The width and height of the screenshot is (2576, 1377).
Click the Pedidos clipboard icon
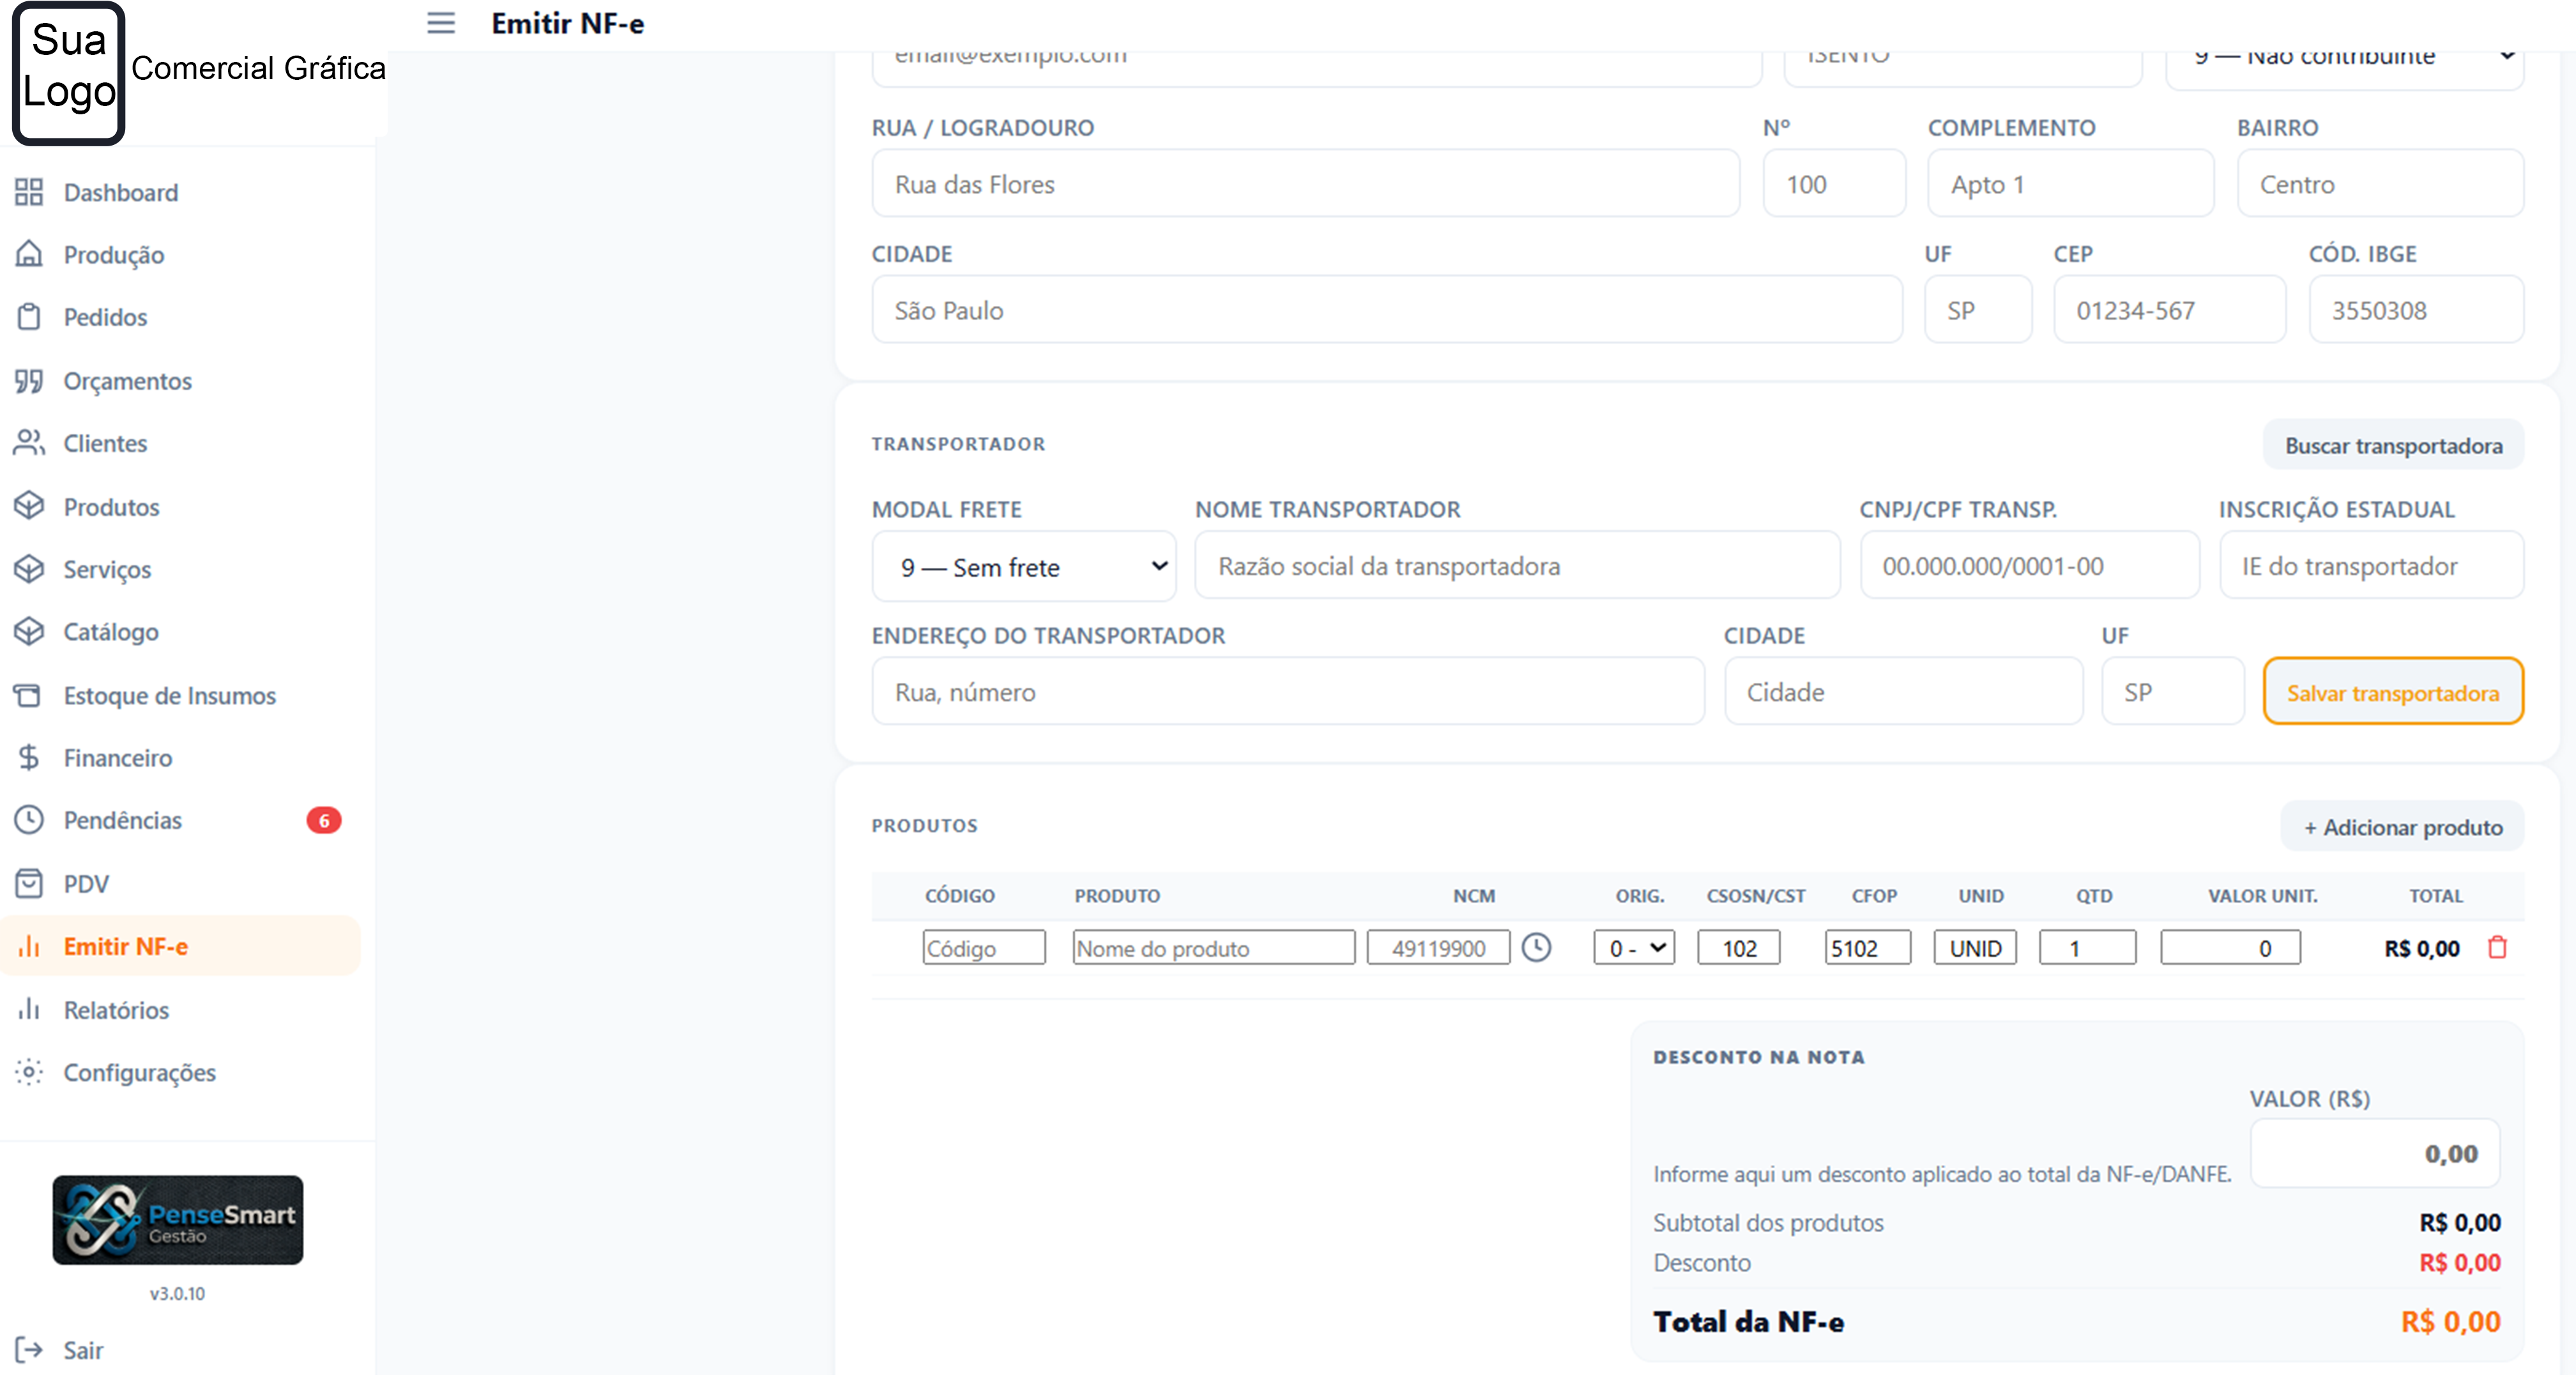coord(29,317)
